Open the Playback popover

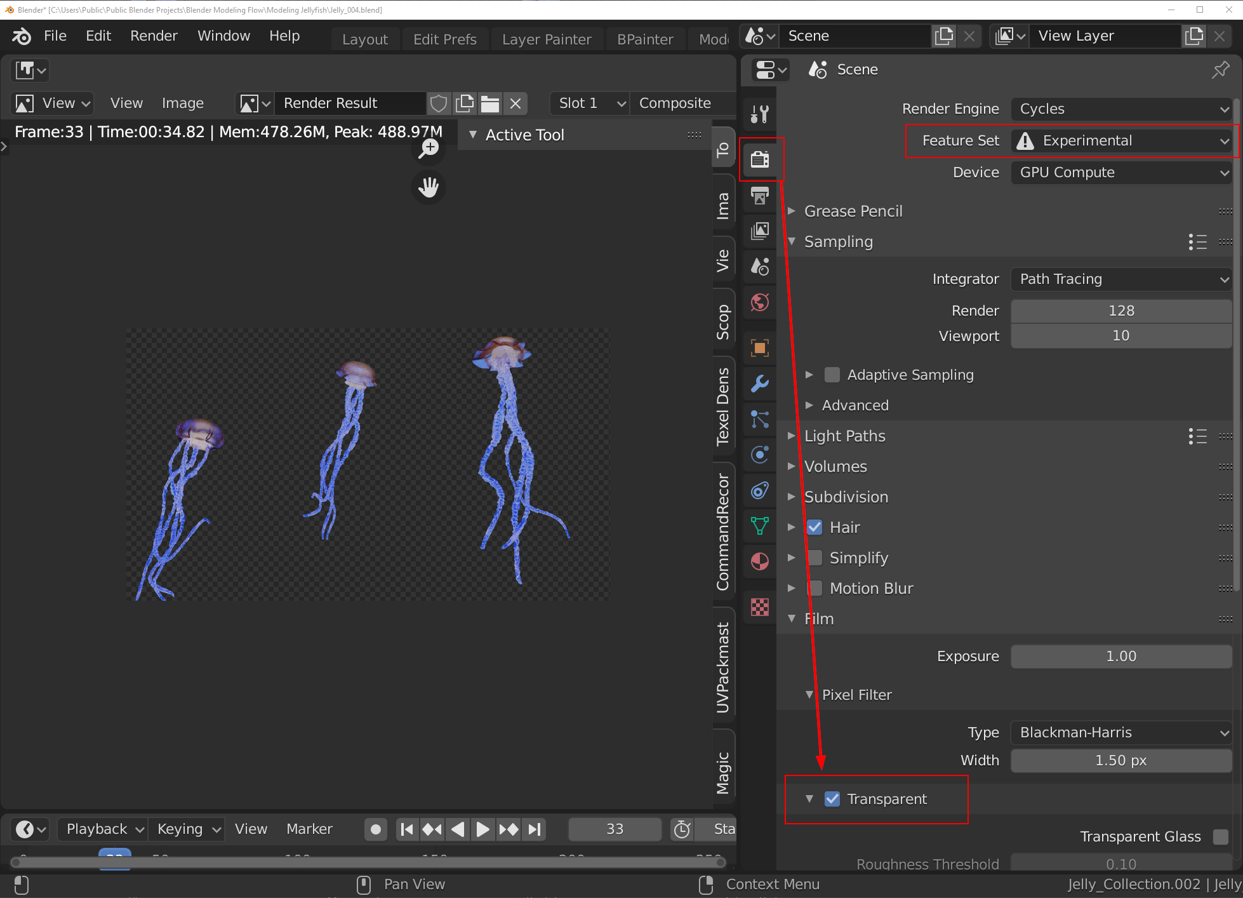(x=103, y=829)
